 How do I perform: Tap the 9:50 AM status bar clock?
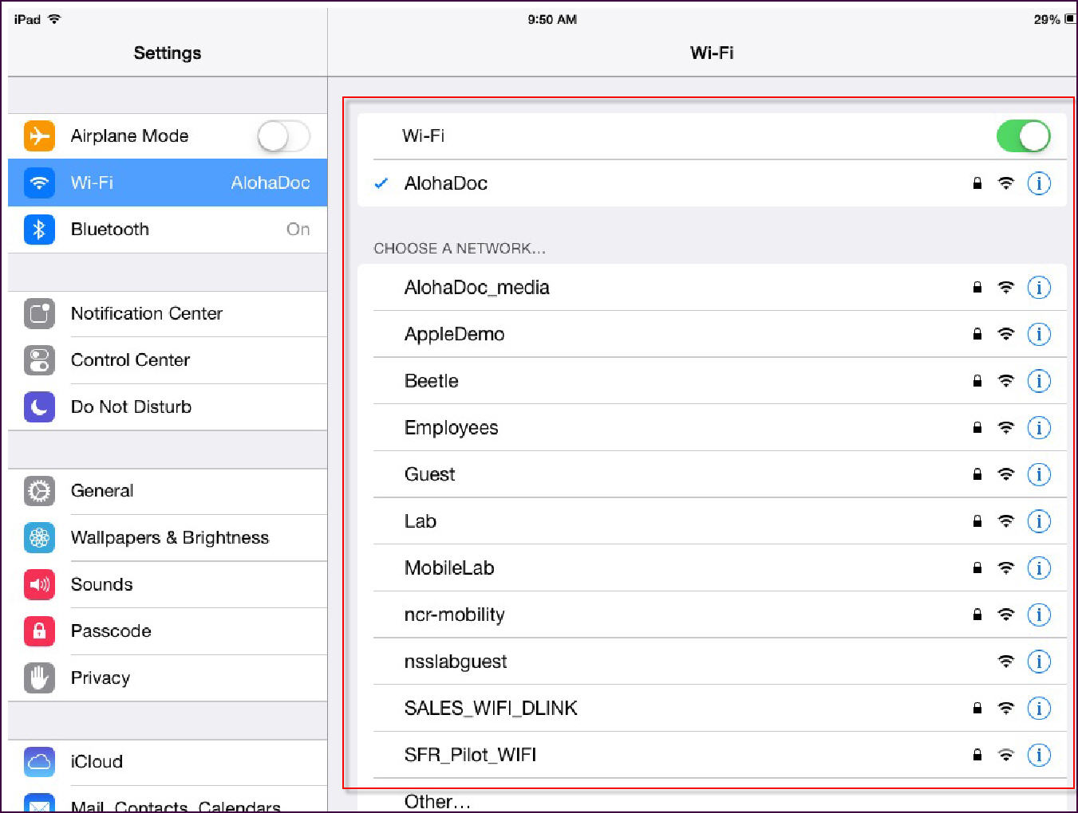coord(552,19)
